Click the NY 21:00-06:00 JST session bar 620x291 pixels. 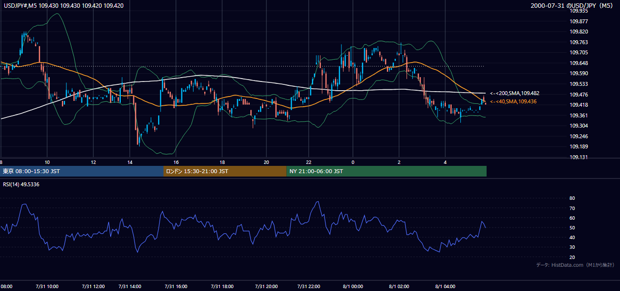(x=386, y=171)
